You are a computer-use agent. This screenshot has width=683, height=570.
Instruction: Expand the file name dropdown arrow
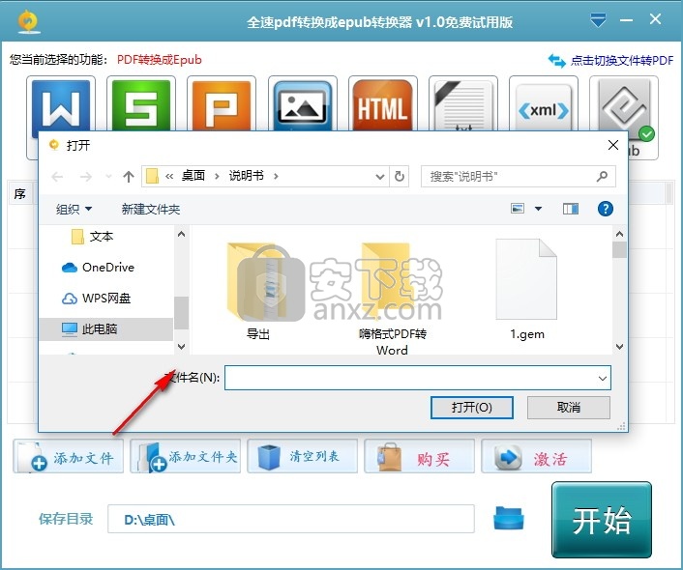pos(603,378)
